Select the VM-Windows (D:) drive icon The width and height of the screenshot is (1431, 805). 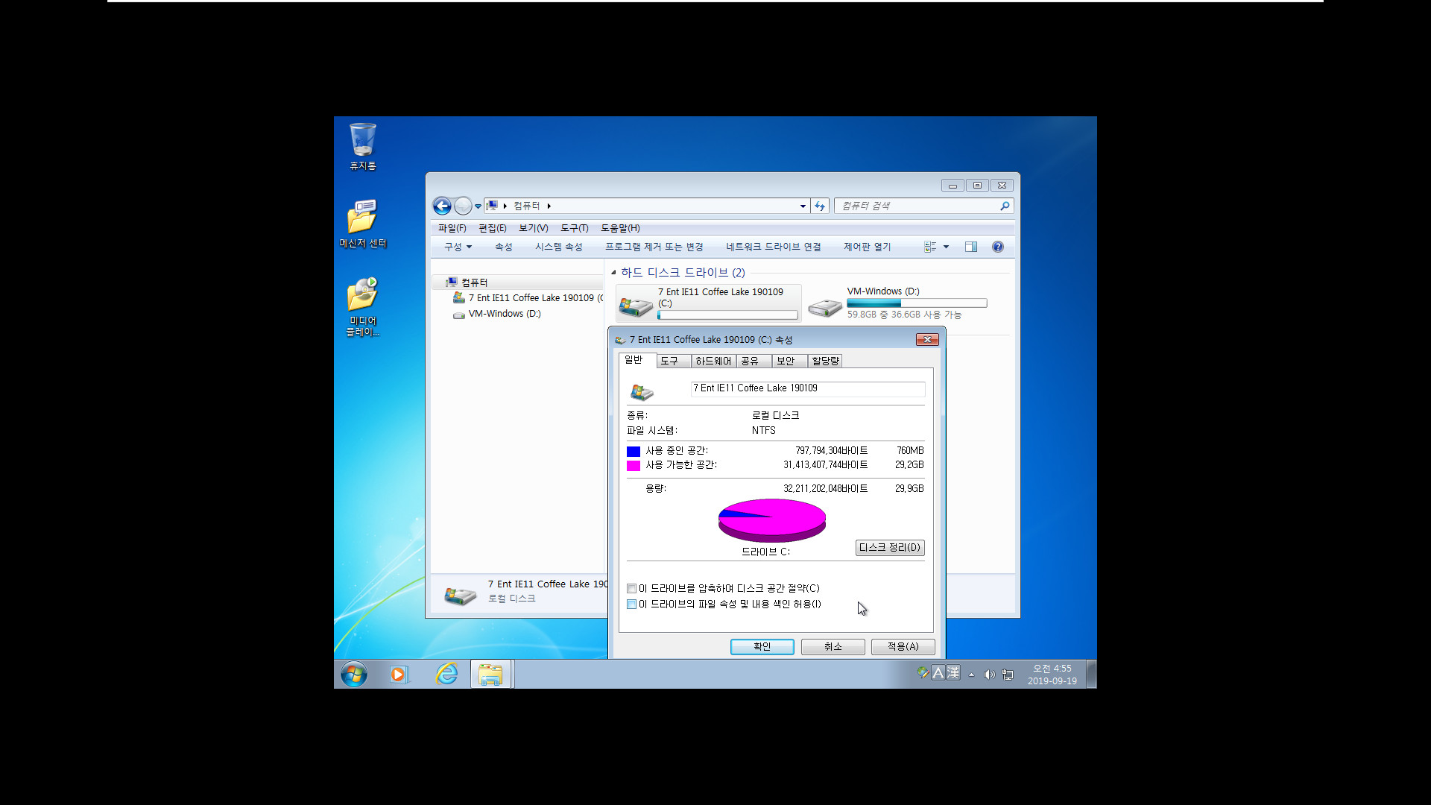pos(825,306)
